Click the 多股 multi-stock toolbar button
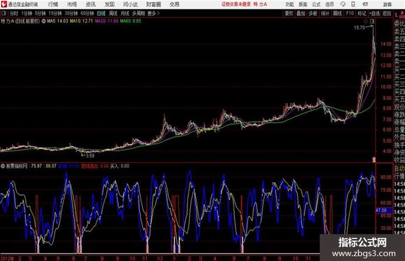405x261 pixels. (x=313, y=13)
